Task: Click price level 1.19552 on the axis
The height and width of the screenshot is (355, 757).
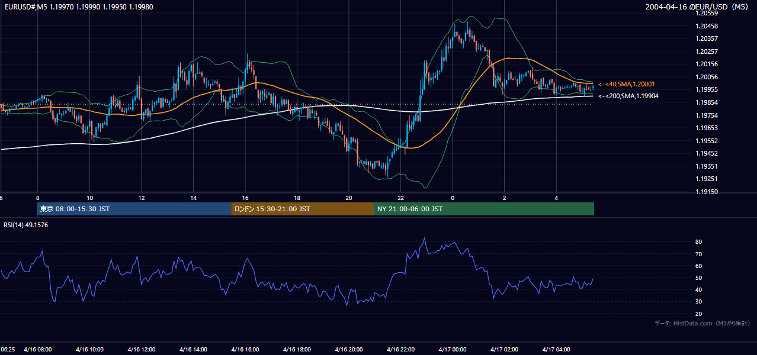Action: (705, 141)
